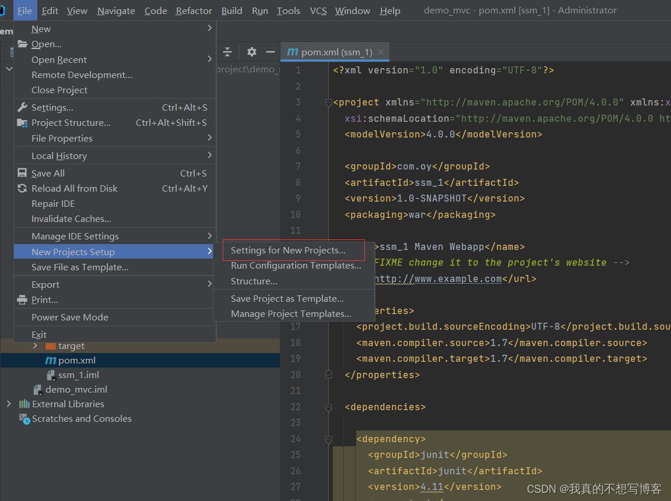
Task: Click line number 25 in gutter
Action: 295,454
